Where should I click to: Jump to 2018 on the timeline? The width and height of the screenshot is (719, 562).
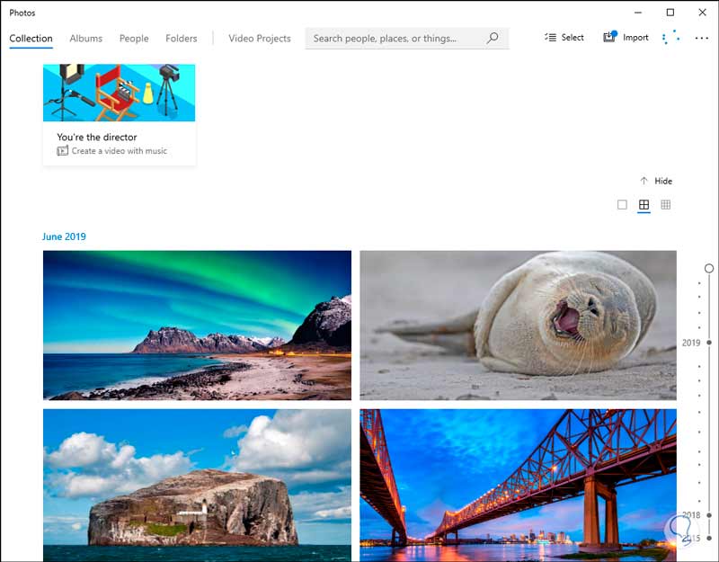pyautogui.click(x=691, y=515)
